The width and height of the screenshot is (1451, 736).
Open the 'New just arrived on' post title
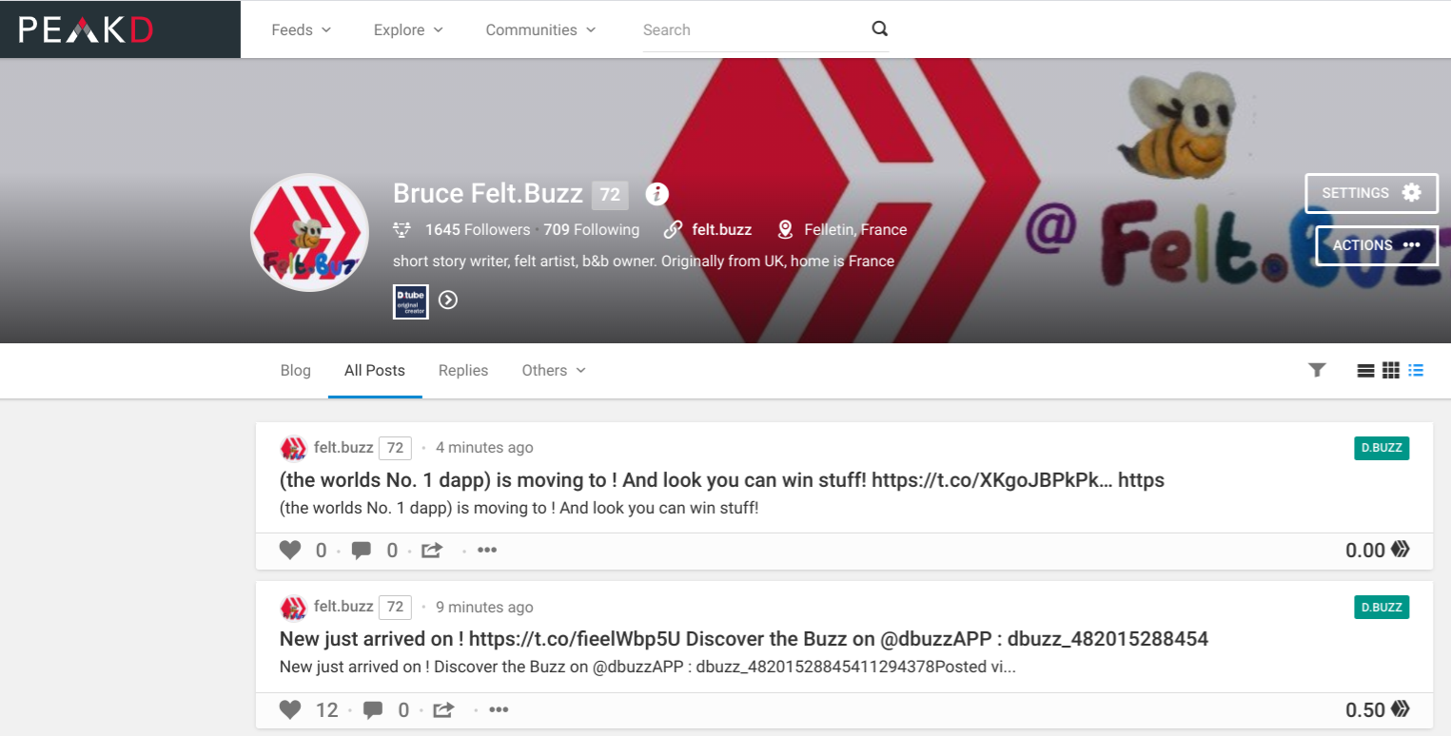pos(744,639)
